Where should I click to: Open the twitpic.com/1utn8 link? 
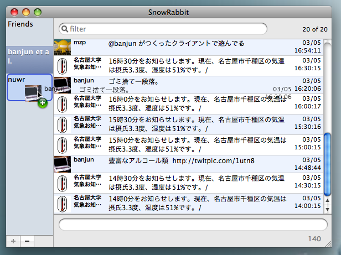click(213, 161)
